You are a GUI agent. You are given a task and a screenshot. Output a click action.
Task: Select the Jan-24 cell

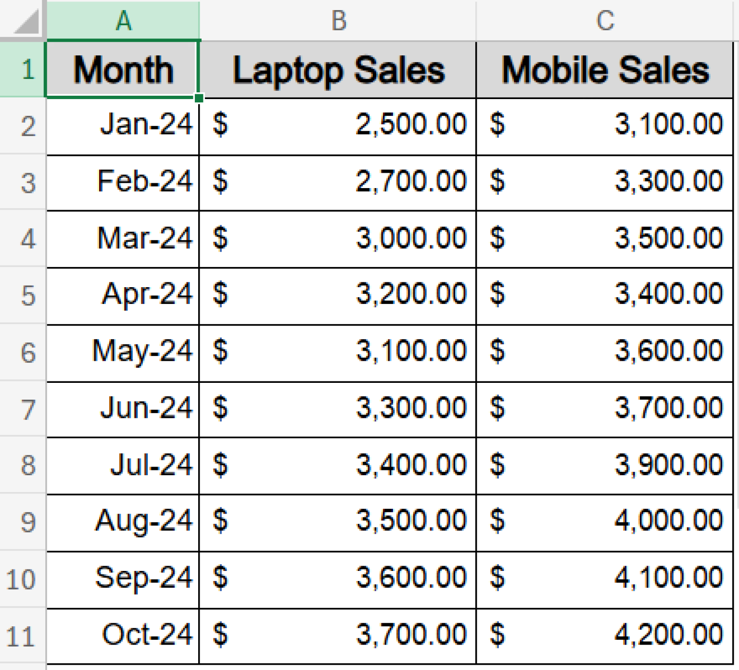[x=123, y=126]
